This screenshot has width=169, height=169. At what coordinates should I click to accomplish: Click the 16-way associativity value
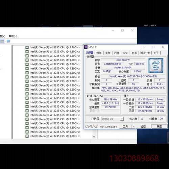point(160,107)
